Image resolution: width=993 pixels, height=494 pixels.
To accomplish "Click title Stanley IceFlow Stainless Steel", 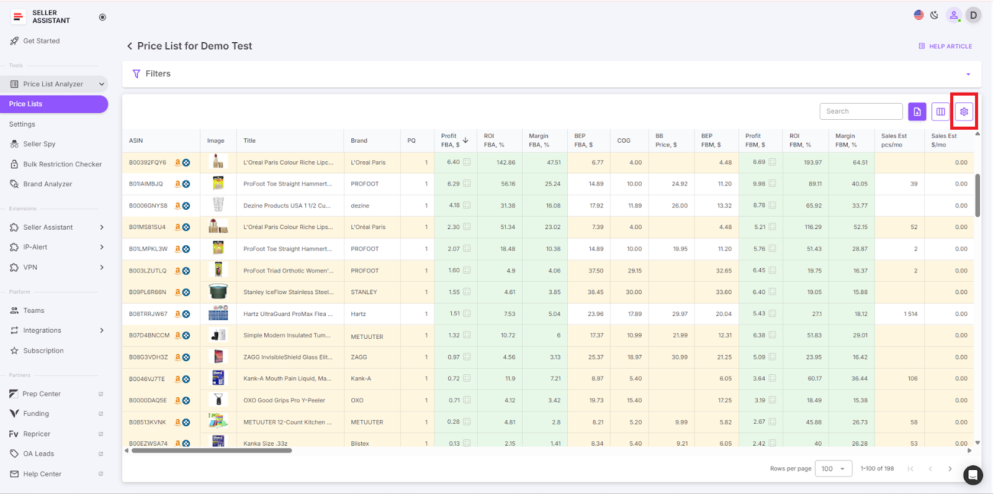I will point(289,292).
